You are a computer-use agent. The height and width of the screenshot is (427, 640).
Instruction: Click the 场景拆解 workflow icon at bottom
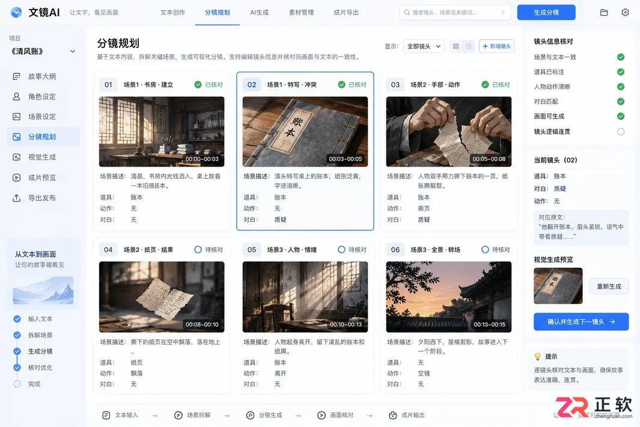[178, 415]
